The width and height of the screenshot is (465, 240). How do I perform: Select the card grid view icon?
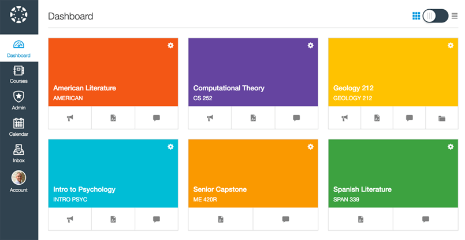coord(416,16)
